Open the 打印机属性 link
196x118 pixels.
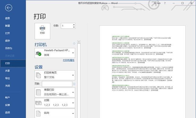pos(69,60)
